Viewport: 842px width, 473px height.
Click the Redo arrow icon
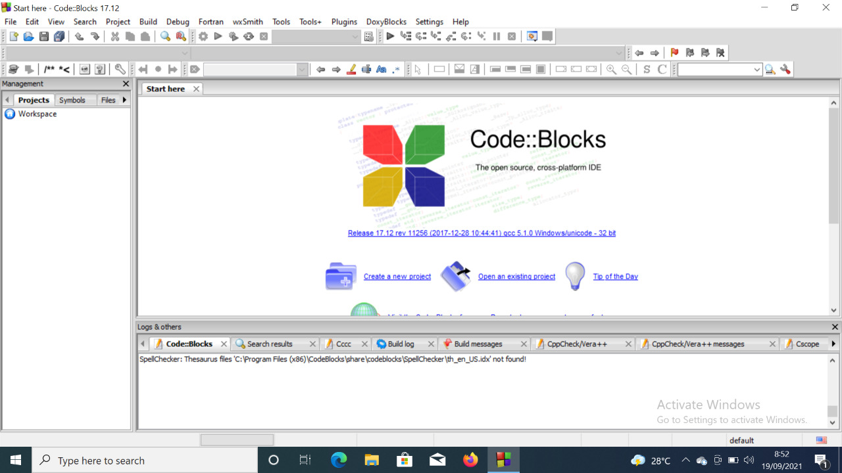click(95, 37)
